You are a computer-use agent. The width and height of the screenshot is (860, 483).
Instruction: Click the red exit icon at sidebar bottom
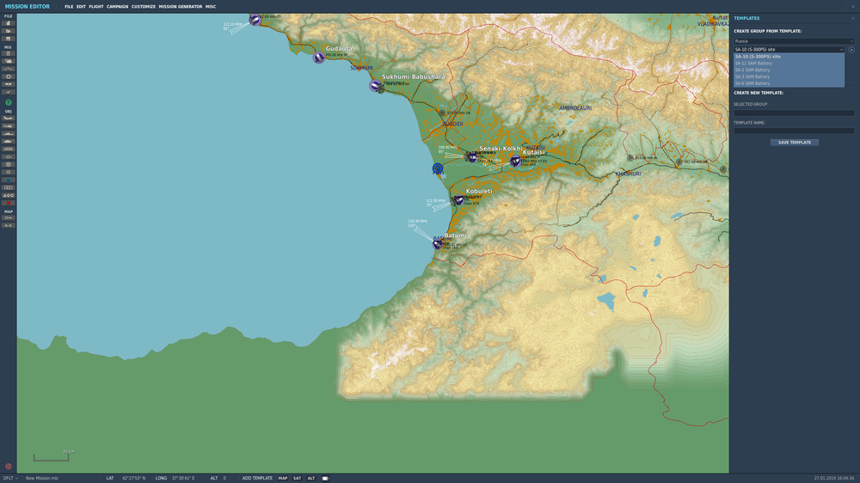point(9,467)
